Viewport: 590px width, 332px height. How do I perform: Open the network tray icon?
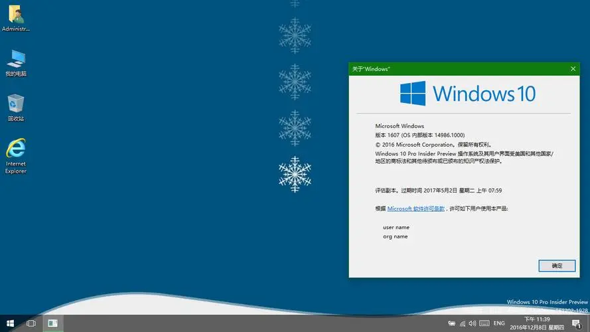click(x=463, y=323)
